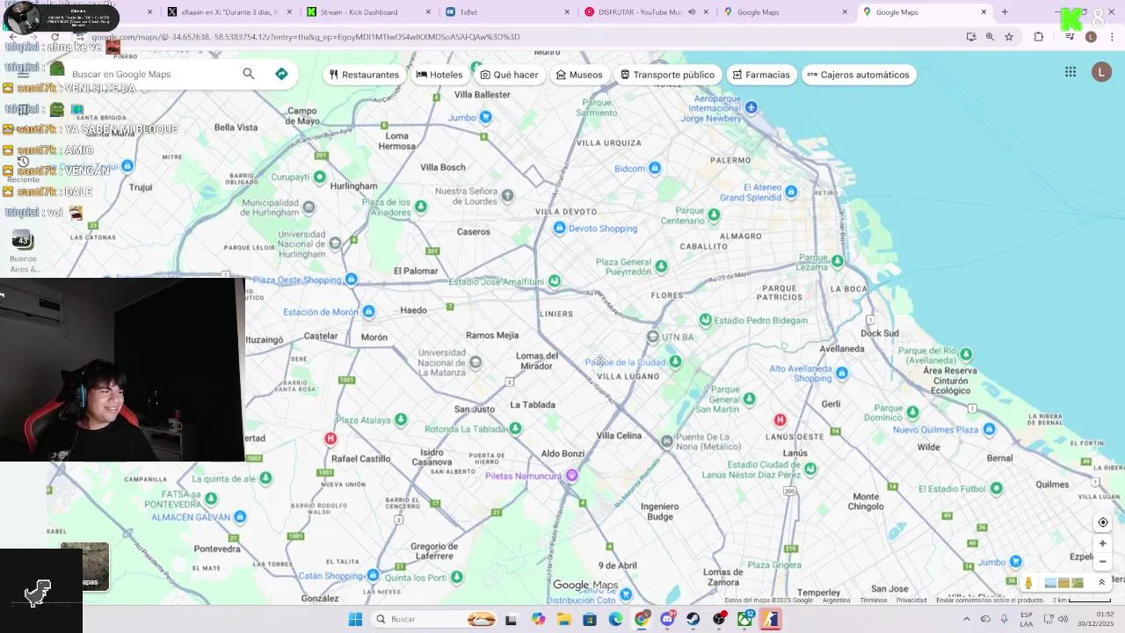Viewport: 1125px width, 633px height.
Task: Filter map by Hoteles
Action: click(x=439, y=75)
